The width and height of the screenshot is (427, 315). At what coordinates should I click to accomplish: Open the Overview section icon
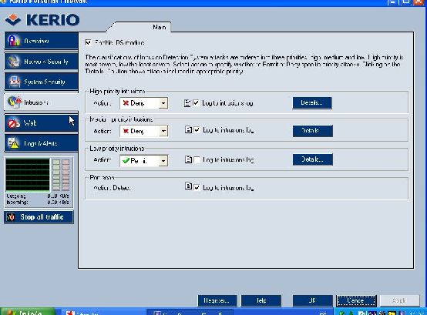click(14, 41)
